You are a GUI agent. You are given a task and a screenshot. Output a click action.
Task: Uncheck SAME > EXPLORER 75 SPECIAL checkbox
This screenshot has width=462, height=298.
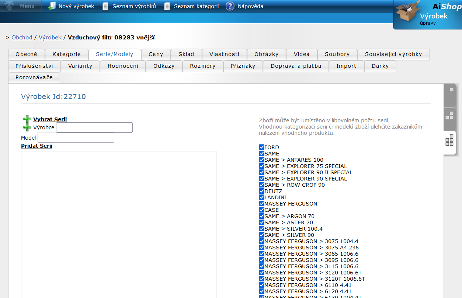[261, 166]
